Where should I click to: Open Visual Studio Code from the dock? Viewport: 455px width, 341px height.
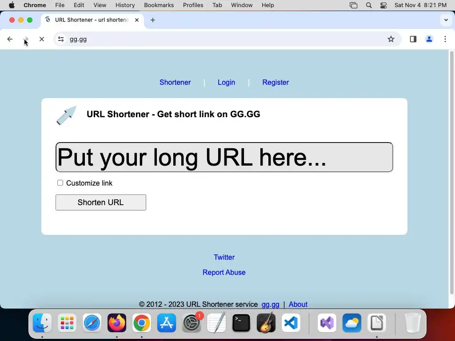click(291, 323)
